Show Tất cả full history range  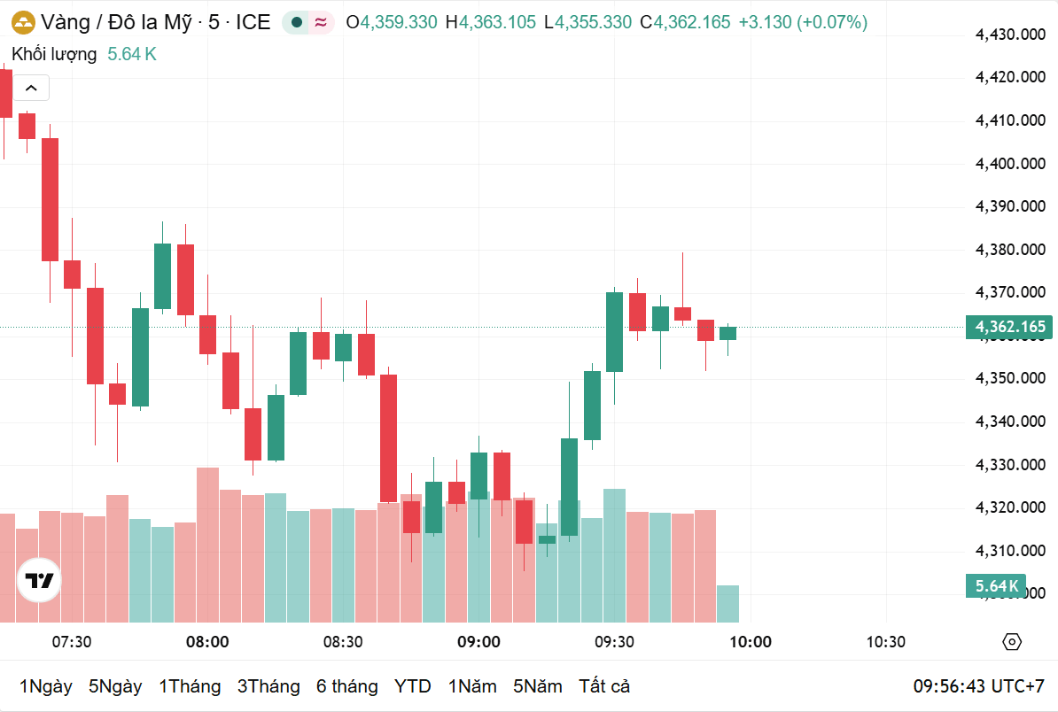point(604,686)
